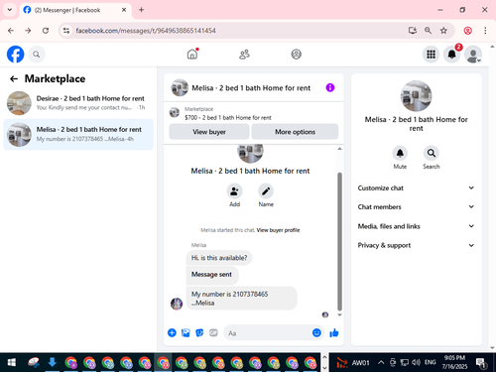
Task: Expand the Customize chat section
Action: click(x=416, y=187)
